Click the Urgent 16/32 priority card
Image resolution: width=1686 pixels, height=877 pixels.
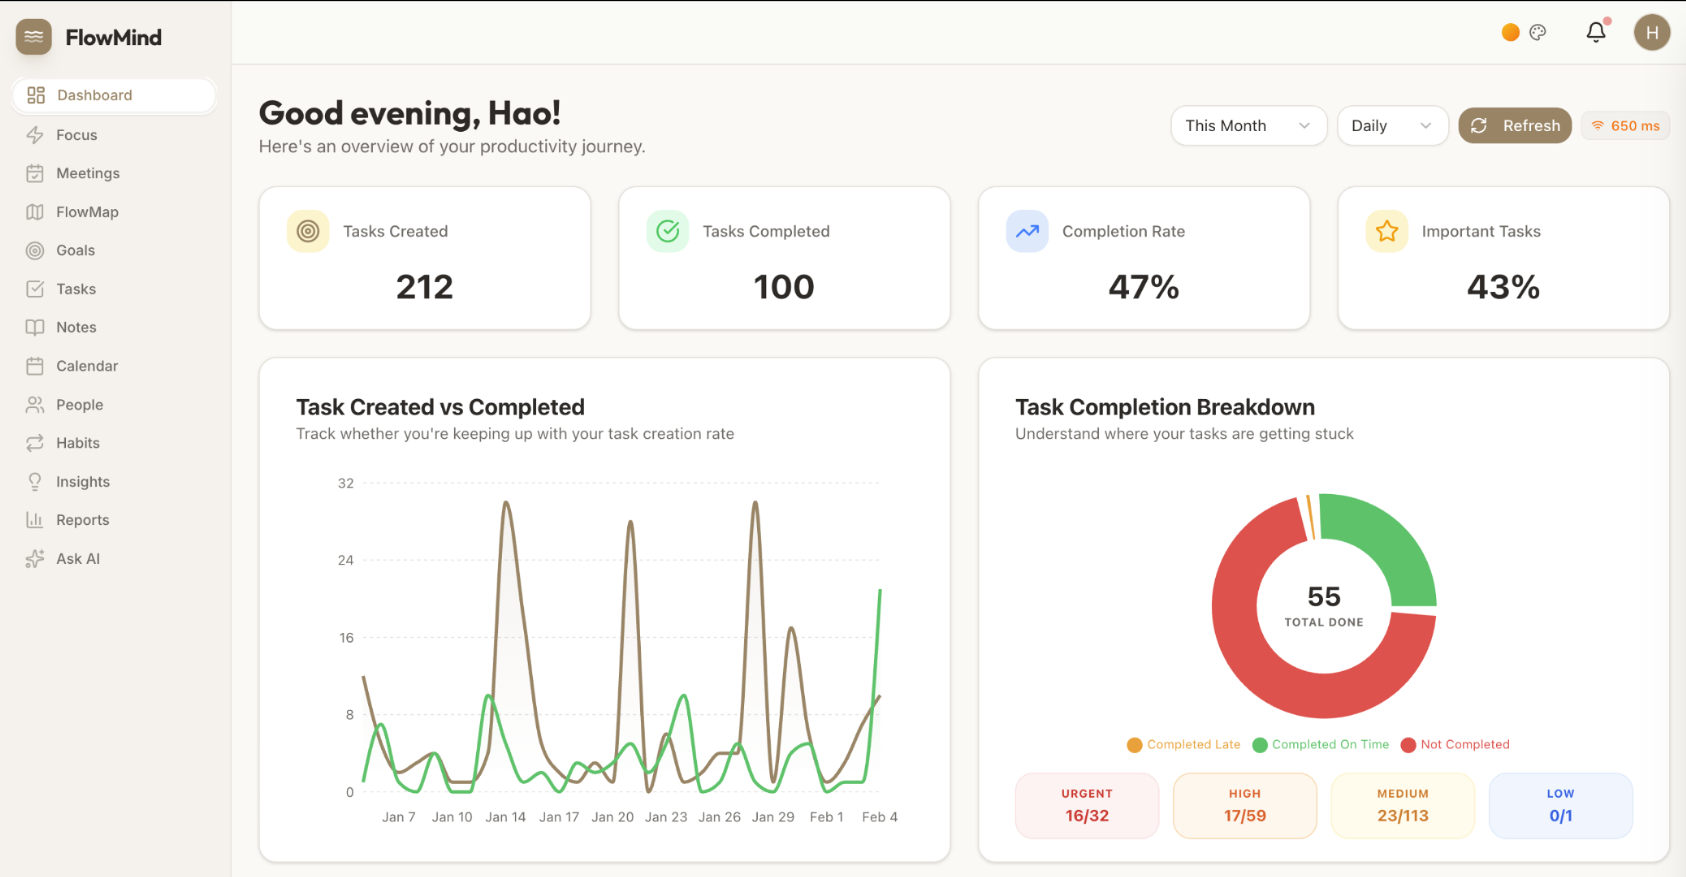coord(1087,805)
